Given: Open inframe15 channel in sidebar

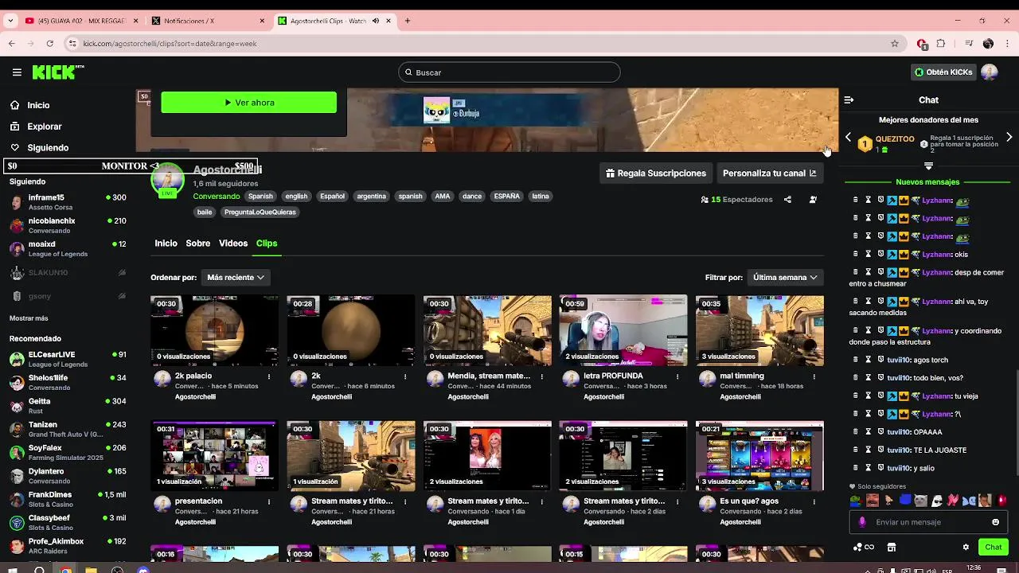Looking at the screenshot, I should tap(68, 202).
